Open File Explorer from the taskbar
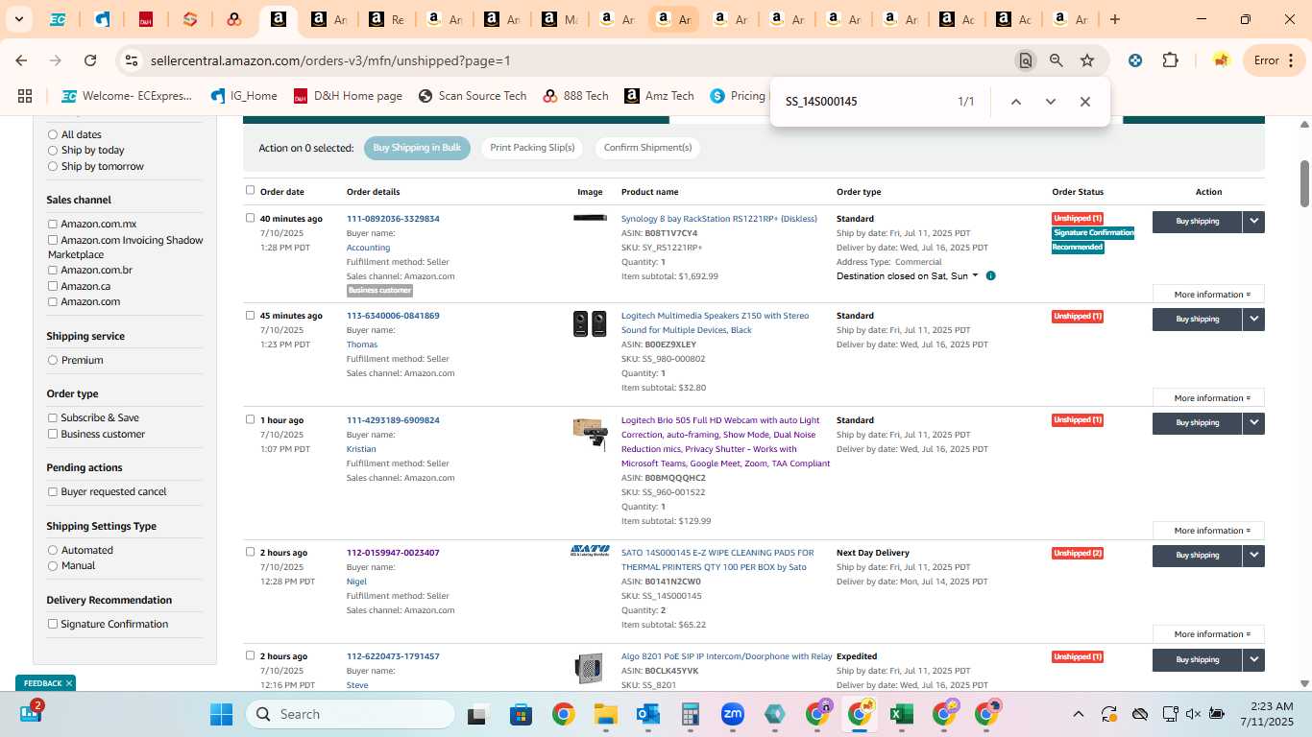The height and width of the screenshot is (737, 1312). [605, 714]
